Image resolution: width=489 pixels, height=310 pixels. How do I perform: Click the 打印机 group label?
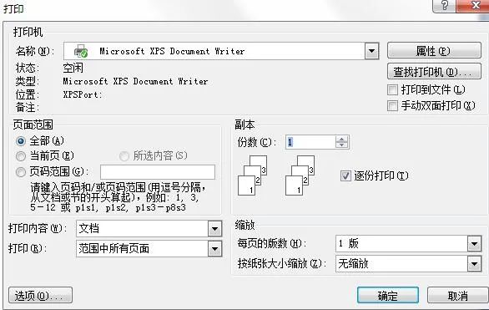coord(28,32)
